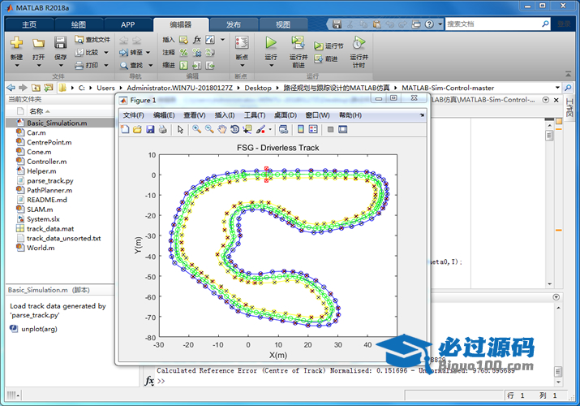The image size is (580, 406).
Task: Click the 断点 (Breakpoints) icon
Action: click(x=242, y=42)
